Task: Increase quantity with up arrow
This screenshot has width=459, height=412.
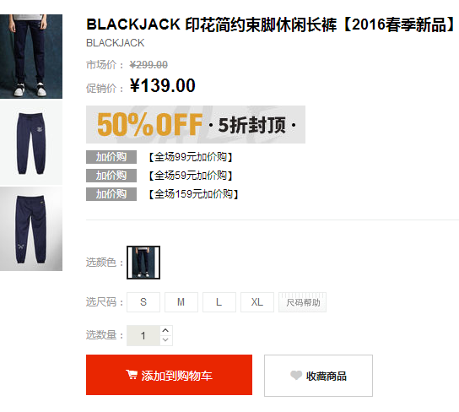Action: tap(165, 331)
